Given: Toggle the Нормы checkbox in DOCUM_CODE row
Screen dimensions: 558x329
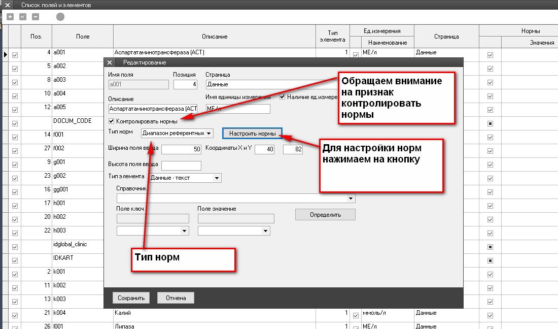Looking at the screenshot, I should [x=490, y=123].
